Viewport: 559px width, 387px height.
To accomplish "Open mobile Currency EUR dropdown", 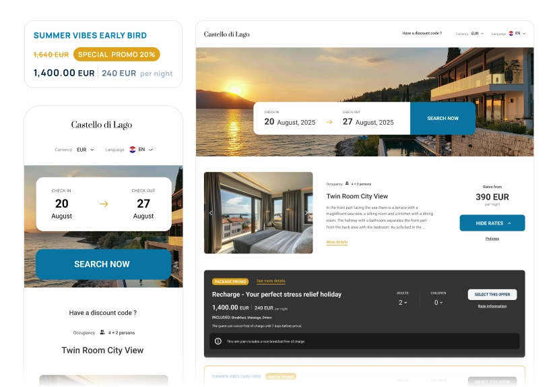I will pos(86,150).
